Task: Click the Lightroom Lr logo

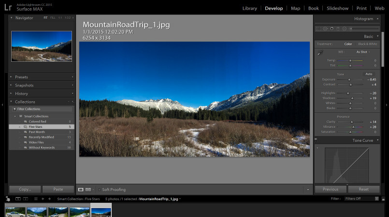Action: click(8, 7)
